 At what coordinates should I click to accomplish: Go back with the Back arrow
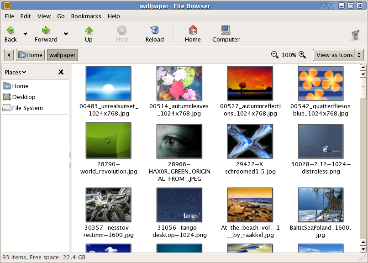point(11,34)
